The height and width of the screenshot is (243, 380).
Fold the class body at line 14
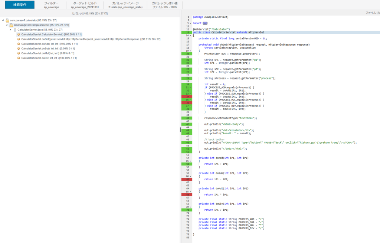(190, 36)
